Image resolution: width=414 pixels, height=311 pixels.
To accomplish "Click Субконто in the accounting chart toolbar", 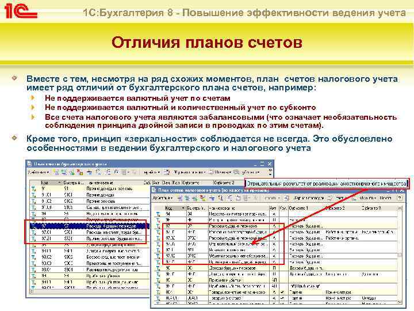I will coord(251,172).
